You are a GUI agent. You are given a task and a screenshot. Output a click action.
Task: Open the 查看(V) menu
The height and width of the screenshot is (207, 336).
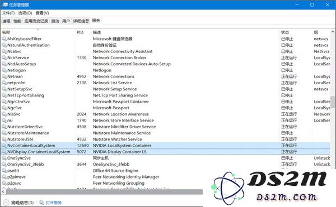(42, 13)
